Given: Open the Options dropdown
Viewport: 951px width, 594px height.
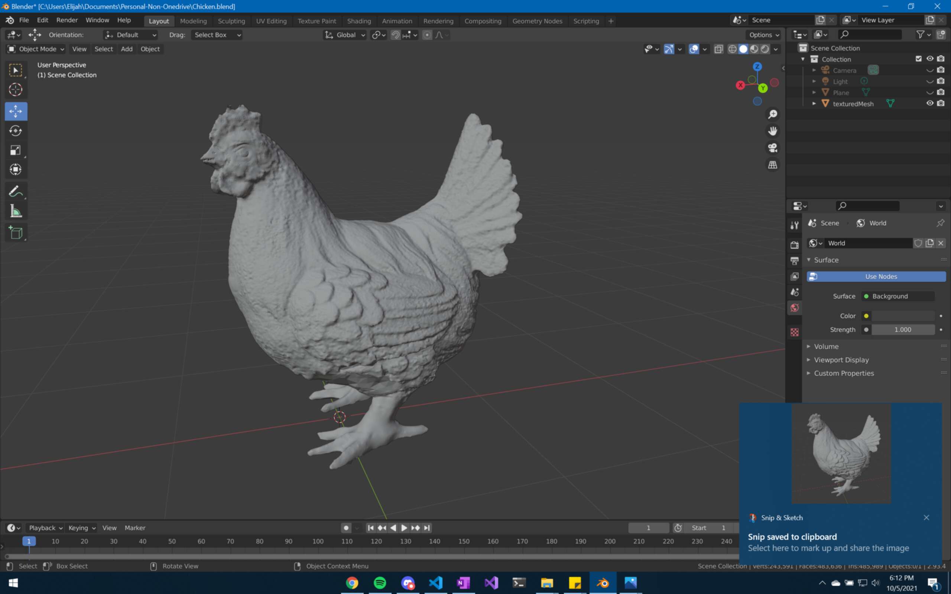Looking at the screenshot, I should point(763,35).
